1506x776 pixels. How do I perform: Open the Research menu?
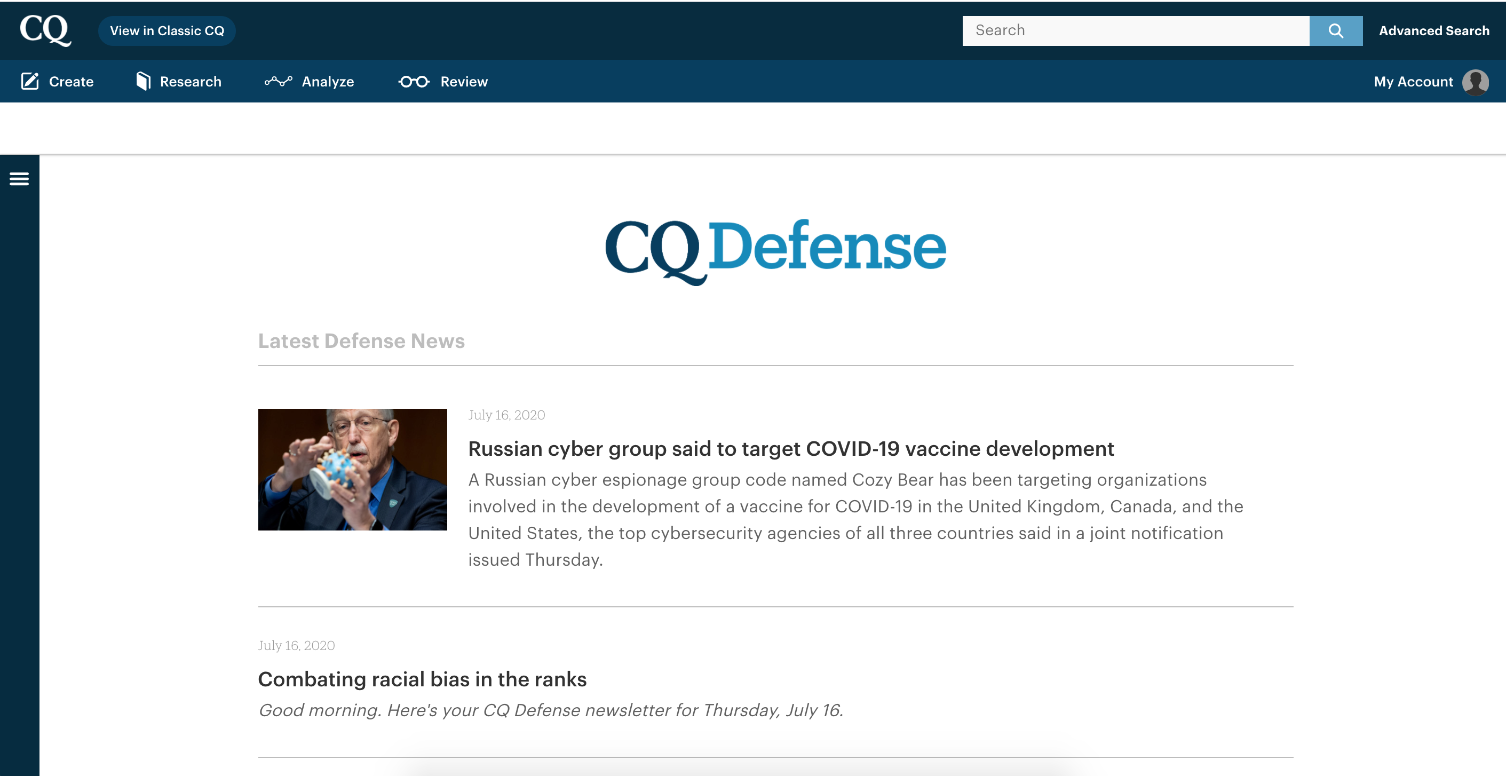(191, 82)
